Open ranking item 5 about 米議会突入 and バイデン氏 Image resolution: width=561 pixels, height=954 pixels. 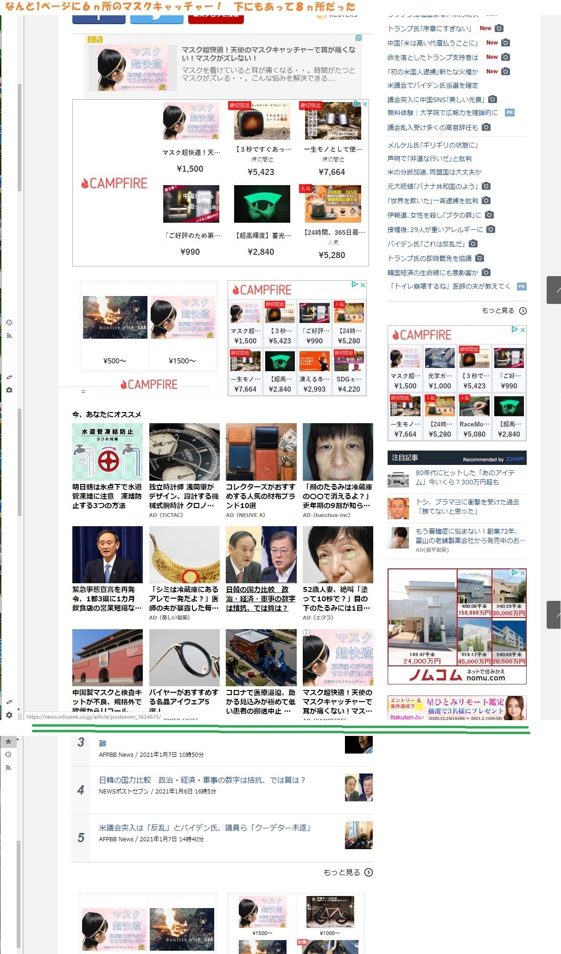[x=204, y=828]
